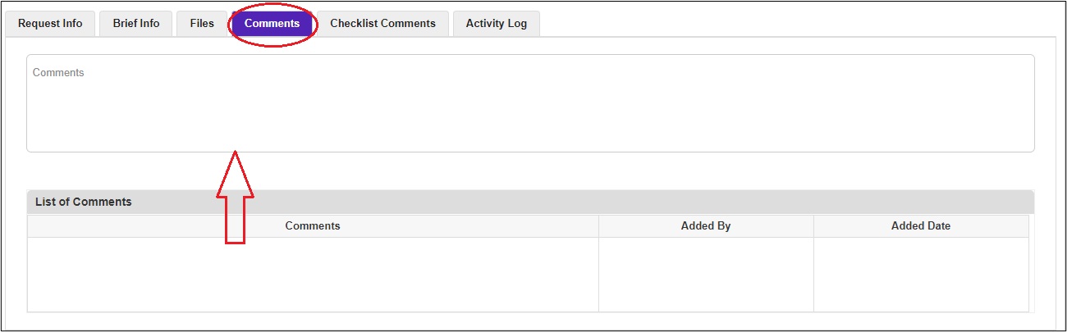Select the empty cell under Added By
Image resolution: width=1067 pixels, height=332 pixels.
(x=706, y=274)
